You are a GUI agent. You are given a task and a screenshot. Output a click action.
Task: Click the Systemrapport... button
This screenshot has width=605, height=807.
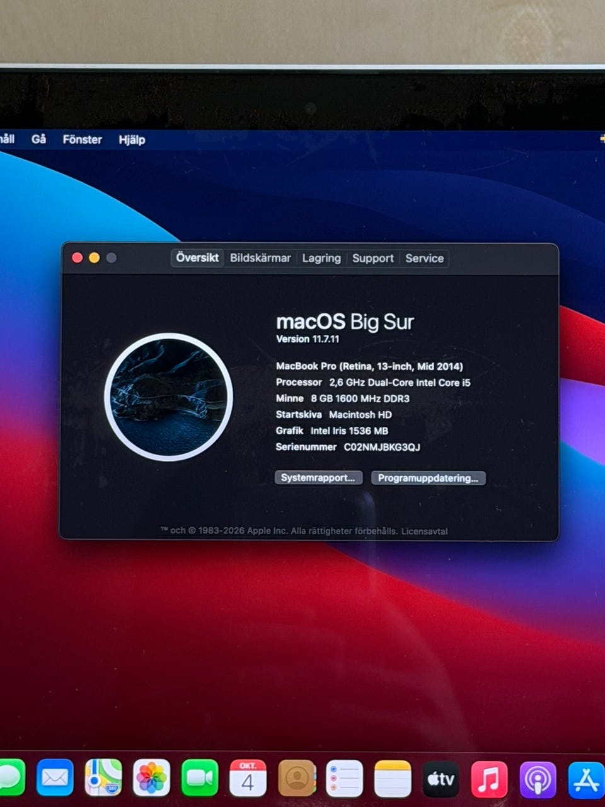tap(318, 477)
